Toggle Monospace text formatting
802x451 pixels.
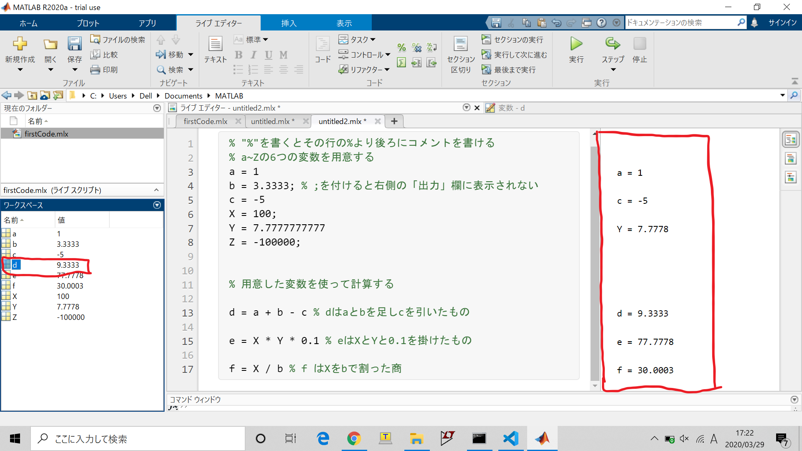[x=284, y=55]
